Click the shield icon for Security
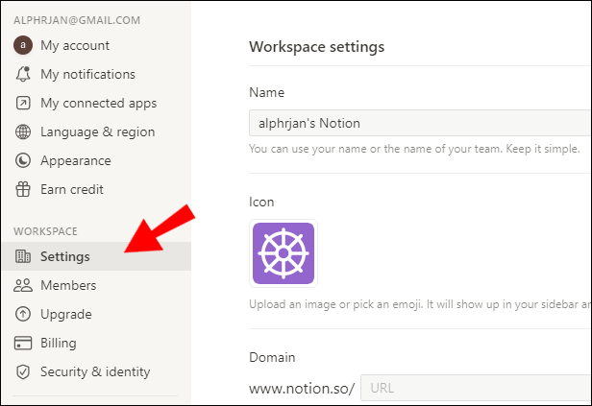Image resolution: width=592 pixels, height=406 pixels. 23,372
